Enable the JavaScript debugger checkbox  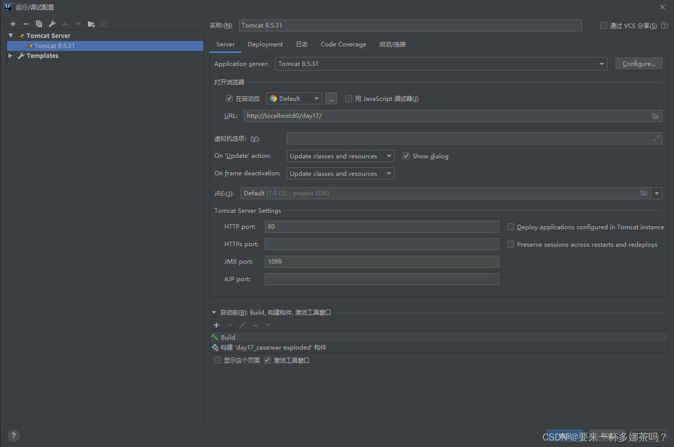(349, 98)
